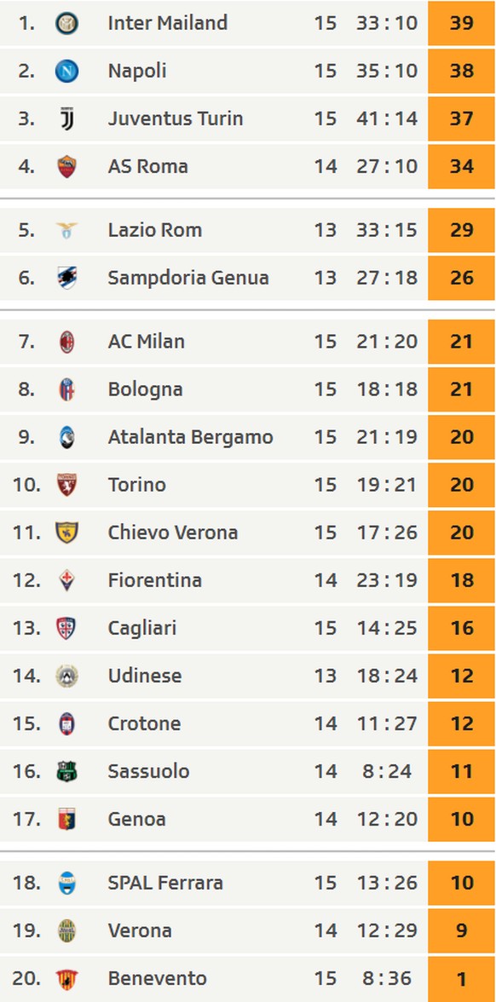The image size is (496, 1002).
Task: Select the Torino team name
Action: tap(136, 485)
